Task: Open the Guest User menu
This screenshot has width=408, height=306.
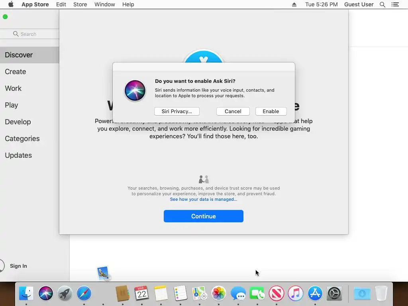Action: (359, 4)
